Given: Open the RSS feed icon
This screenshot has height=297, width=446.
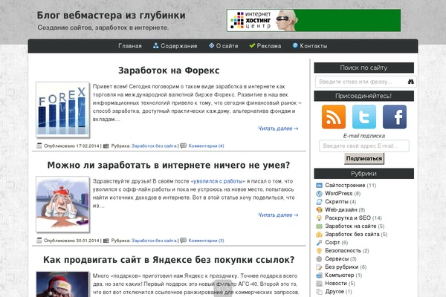Looking at the screenshot, I should click(x=334, y=117).
